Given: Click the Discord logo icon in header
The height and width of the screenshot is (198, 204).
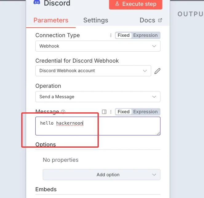Looking at the screenshot, I should pos(37,2).
